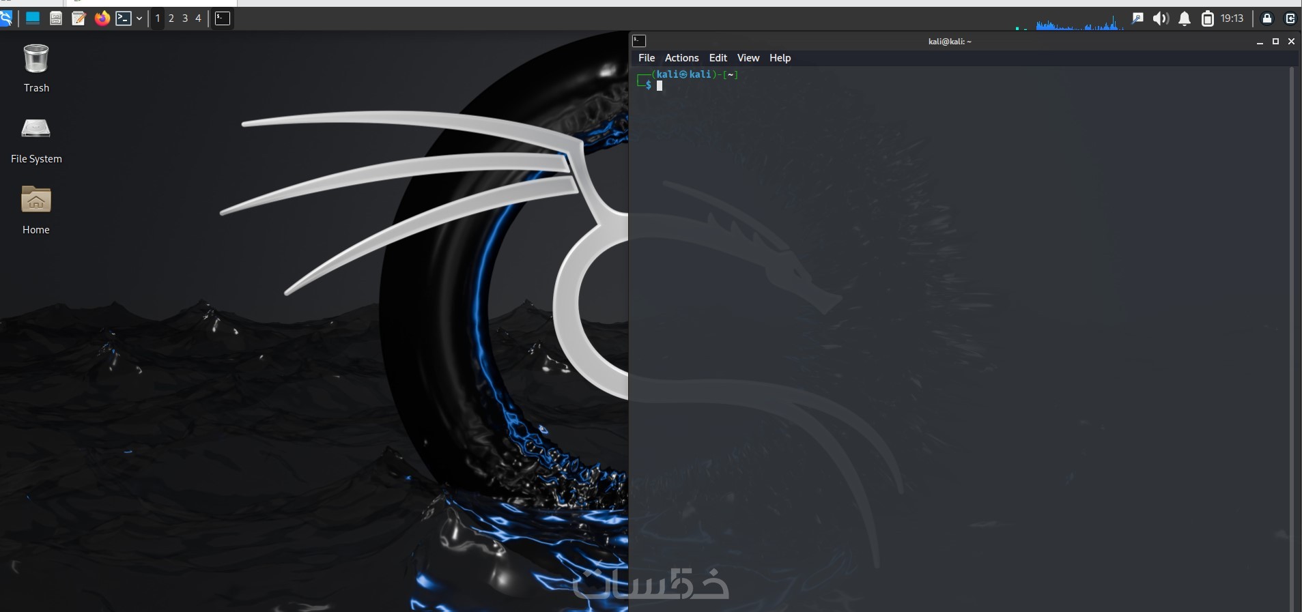Viewport: 1302px width, 612px height.
Task: Switch to workspace 3
Action: (x=185, y=18)
